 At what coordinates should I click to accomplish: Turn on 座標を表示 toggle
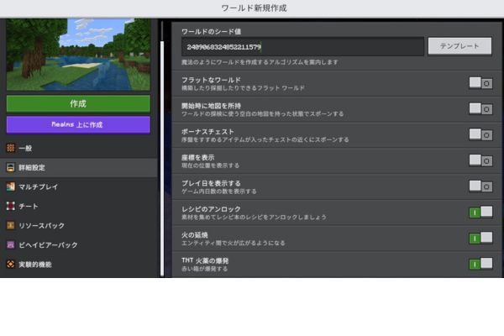[x=480, y=160]
